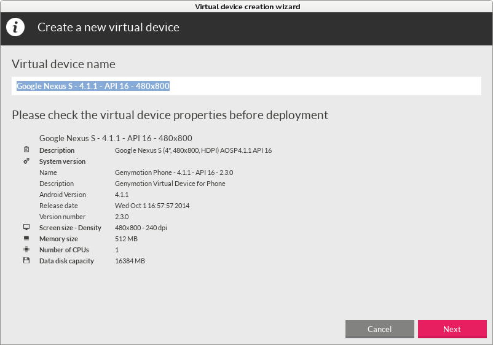This screenshot has width=493, height=345.
Task: Click the info icon in the header
Action: coord(15,27)
